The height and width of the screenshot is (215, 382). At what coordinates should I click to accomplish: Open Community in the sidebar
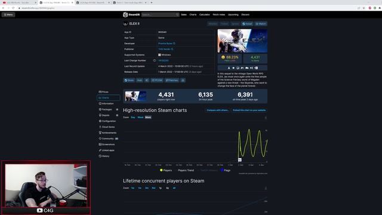pyautogui.click(x=109, y=139)
